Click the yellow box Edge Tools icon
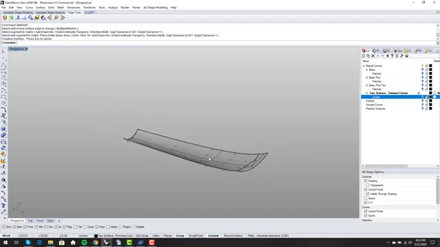440x247 pixels. [x=36, y=18]
